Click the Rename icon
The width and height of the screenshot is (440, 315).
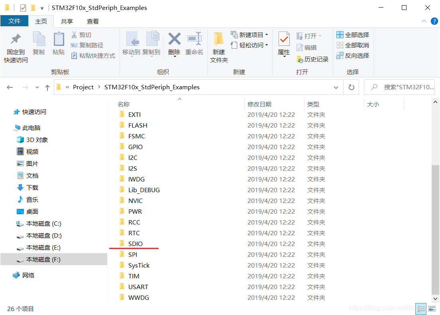tap(194, 39)
